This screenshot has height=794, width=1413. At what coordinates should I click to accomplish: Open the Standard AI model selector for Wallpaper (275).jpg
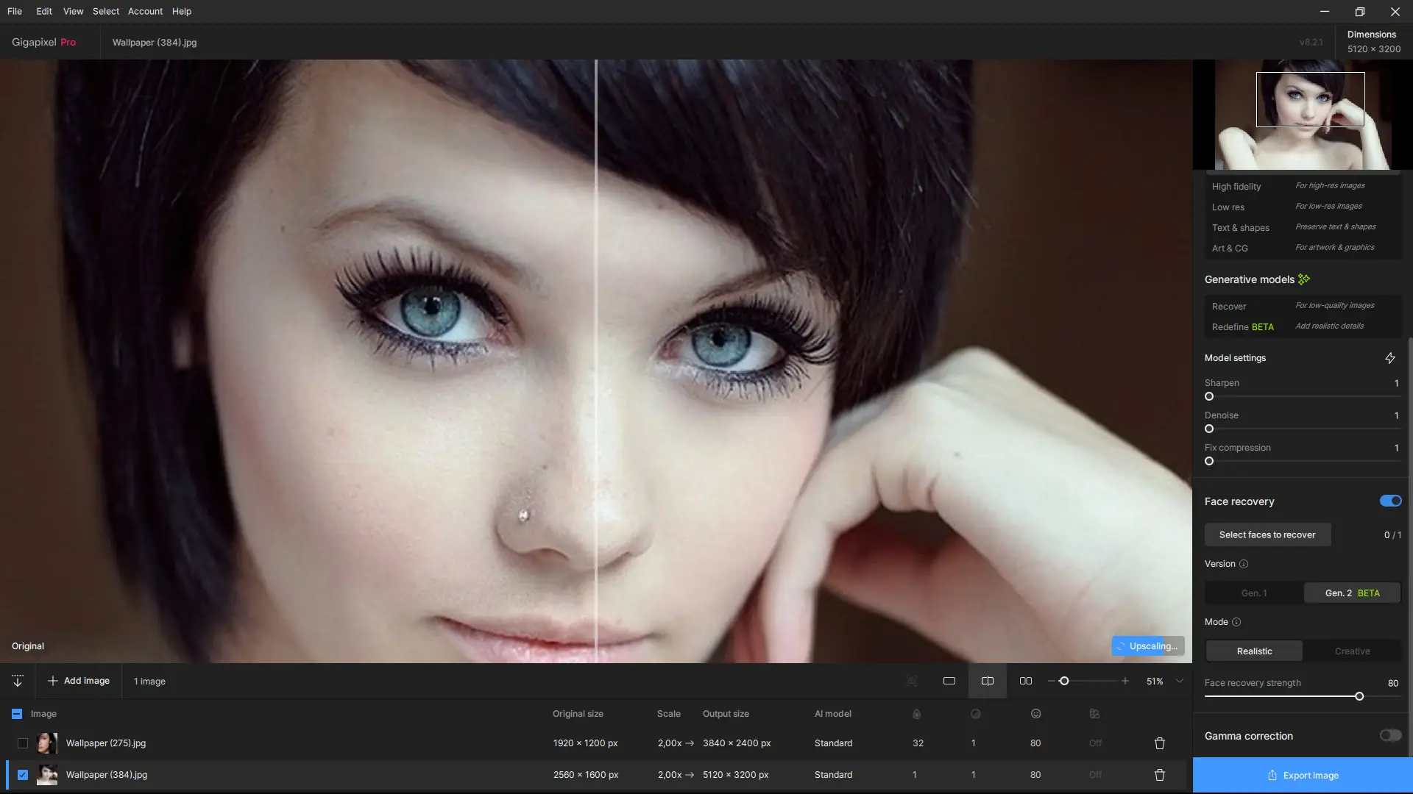[833, 743]
